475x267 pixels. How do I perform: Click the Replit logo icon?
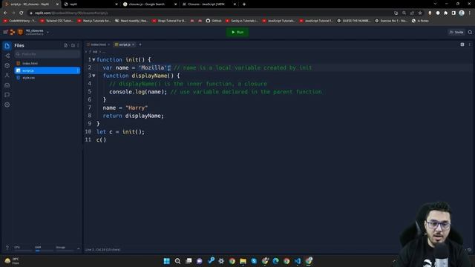[x=13, y=32]
